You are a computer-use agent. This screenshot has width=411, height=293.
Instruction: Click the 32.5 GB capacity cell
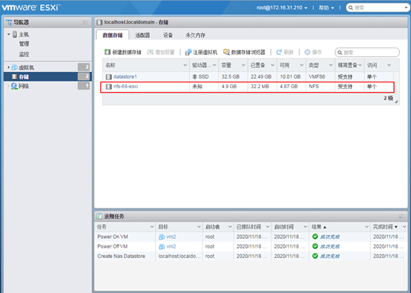coord(231,77)
